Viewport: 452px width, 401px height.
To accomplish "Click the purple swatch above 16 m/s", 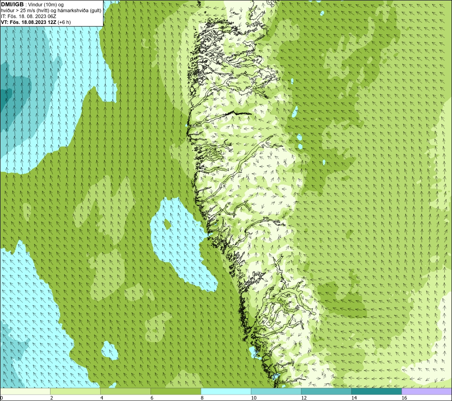I will pos(427,391).
